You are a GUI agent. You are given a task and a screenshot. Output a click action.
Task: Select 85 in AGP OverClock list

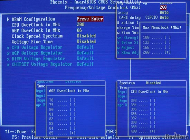(62, 133)
